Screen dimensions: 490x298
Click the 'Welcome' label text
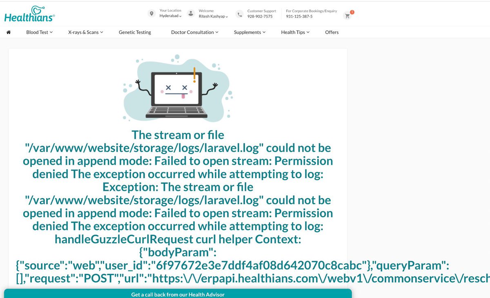(206, 11)
